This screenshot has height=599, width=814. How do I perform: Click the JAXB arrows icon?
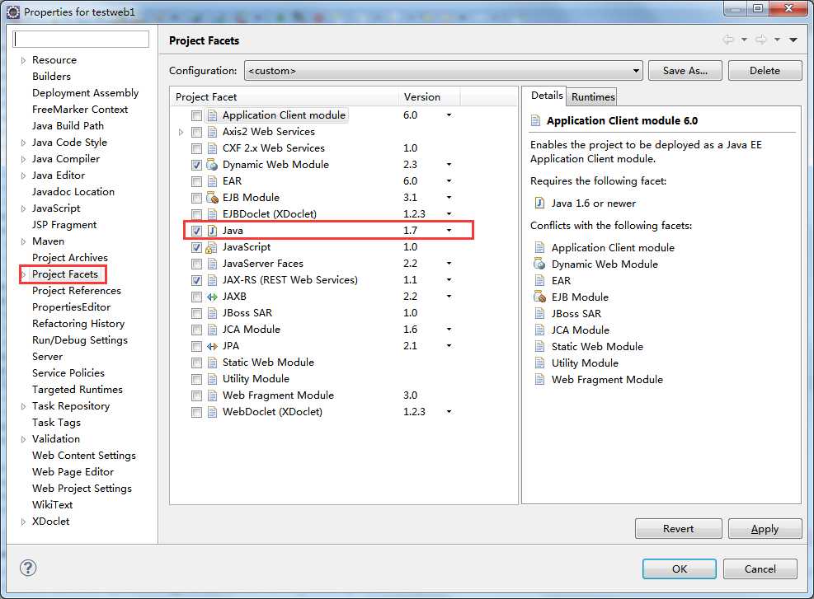(212, 297)
